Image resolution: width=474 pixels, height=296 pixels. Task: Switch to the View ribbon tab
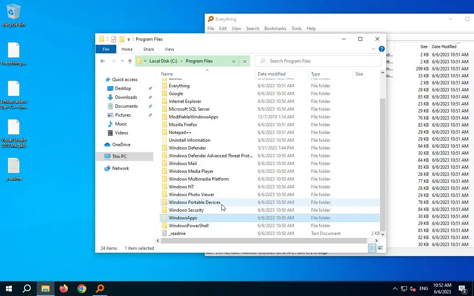[x=169, y=49]
